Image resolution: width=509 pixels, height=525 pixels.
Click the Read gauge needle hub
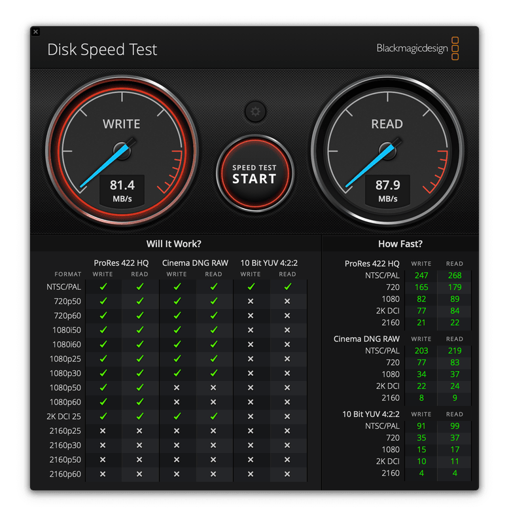pyautogui.click(x=387, y=151)
